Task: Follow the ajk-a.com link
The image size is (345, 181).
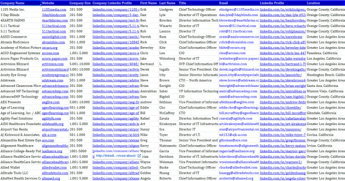Action: (49, 135)
